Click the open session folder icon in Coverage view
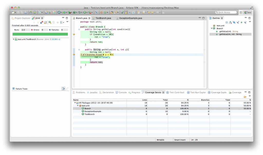Viewport: 263px width, 155px height. coord(245,97)
